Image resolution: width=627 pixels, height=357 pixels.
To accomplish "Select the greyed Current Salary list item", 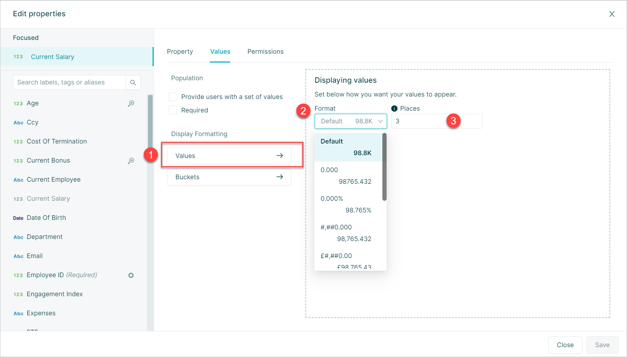I will [74, 199].
